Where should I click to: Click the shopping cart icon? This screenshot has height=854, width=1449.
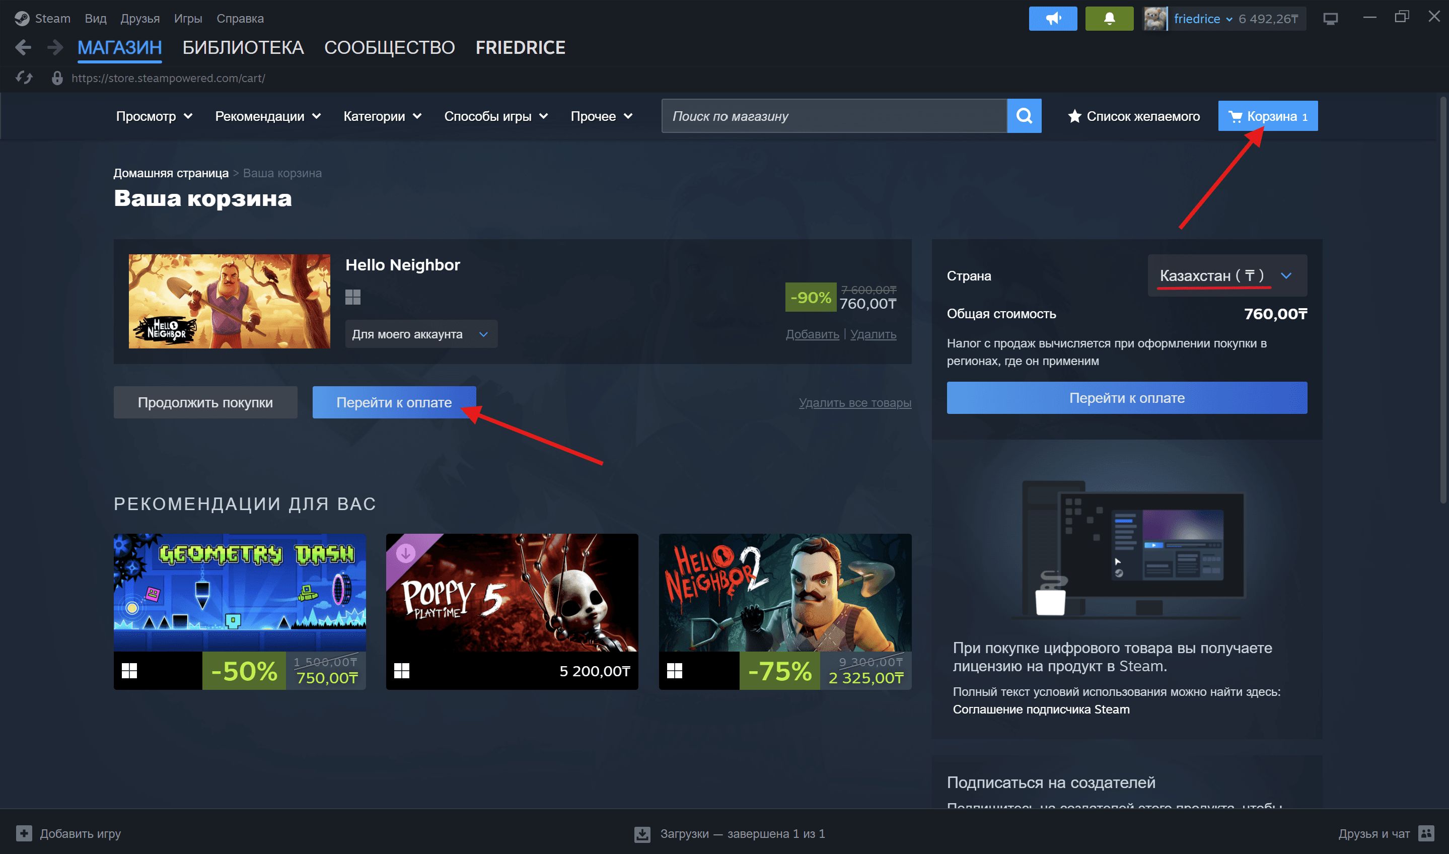tap(1235, 116)
